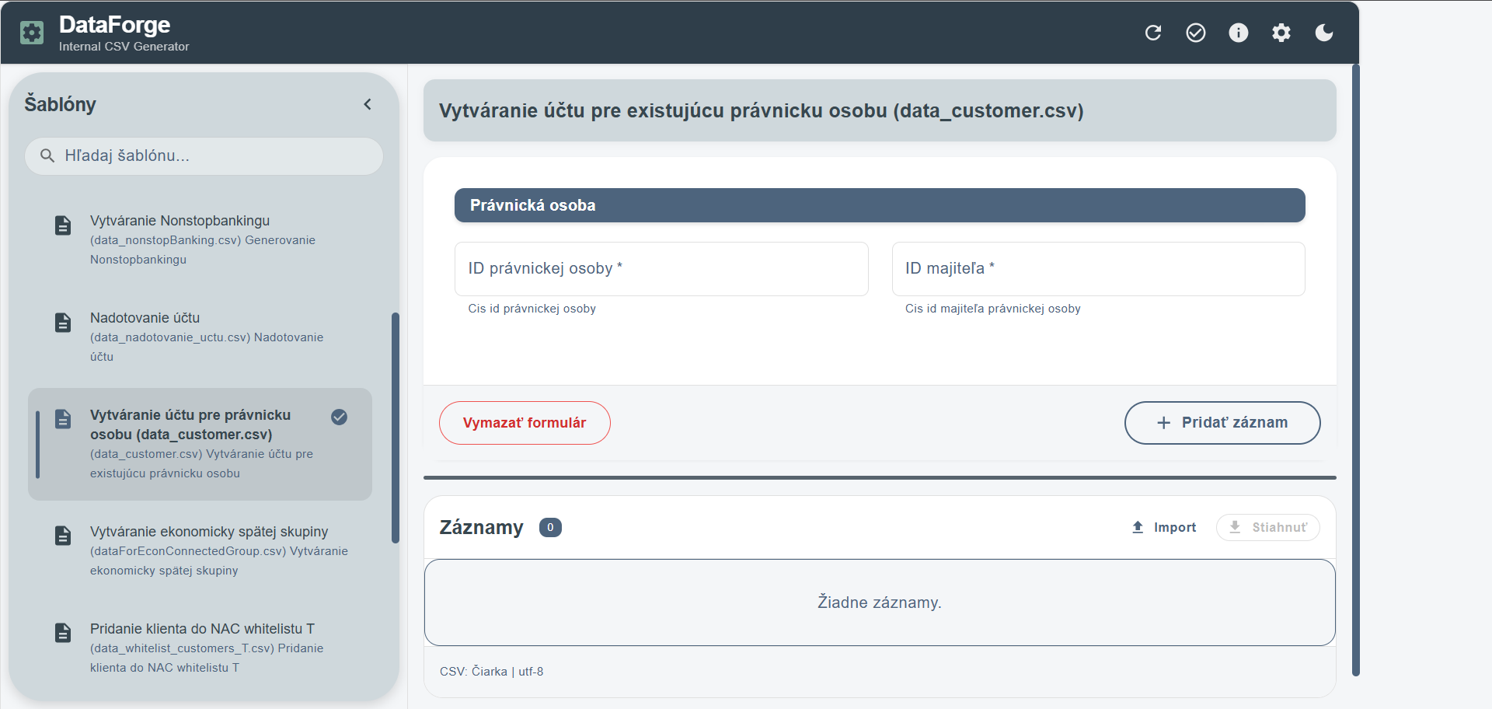Open settings gear icon in header
The height and width of the screenshot is (709, 1492).
pyautogui.click(x=1281, y=33)
